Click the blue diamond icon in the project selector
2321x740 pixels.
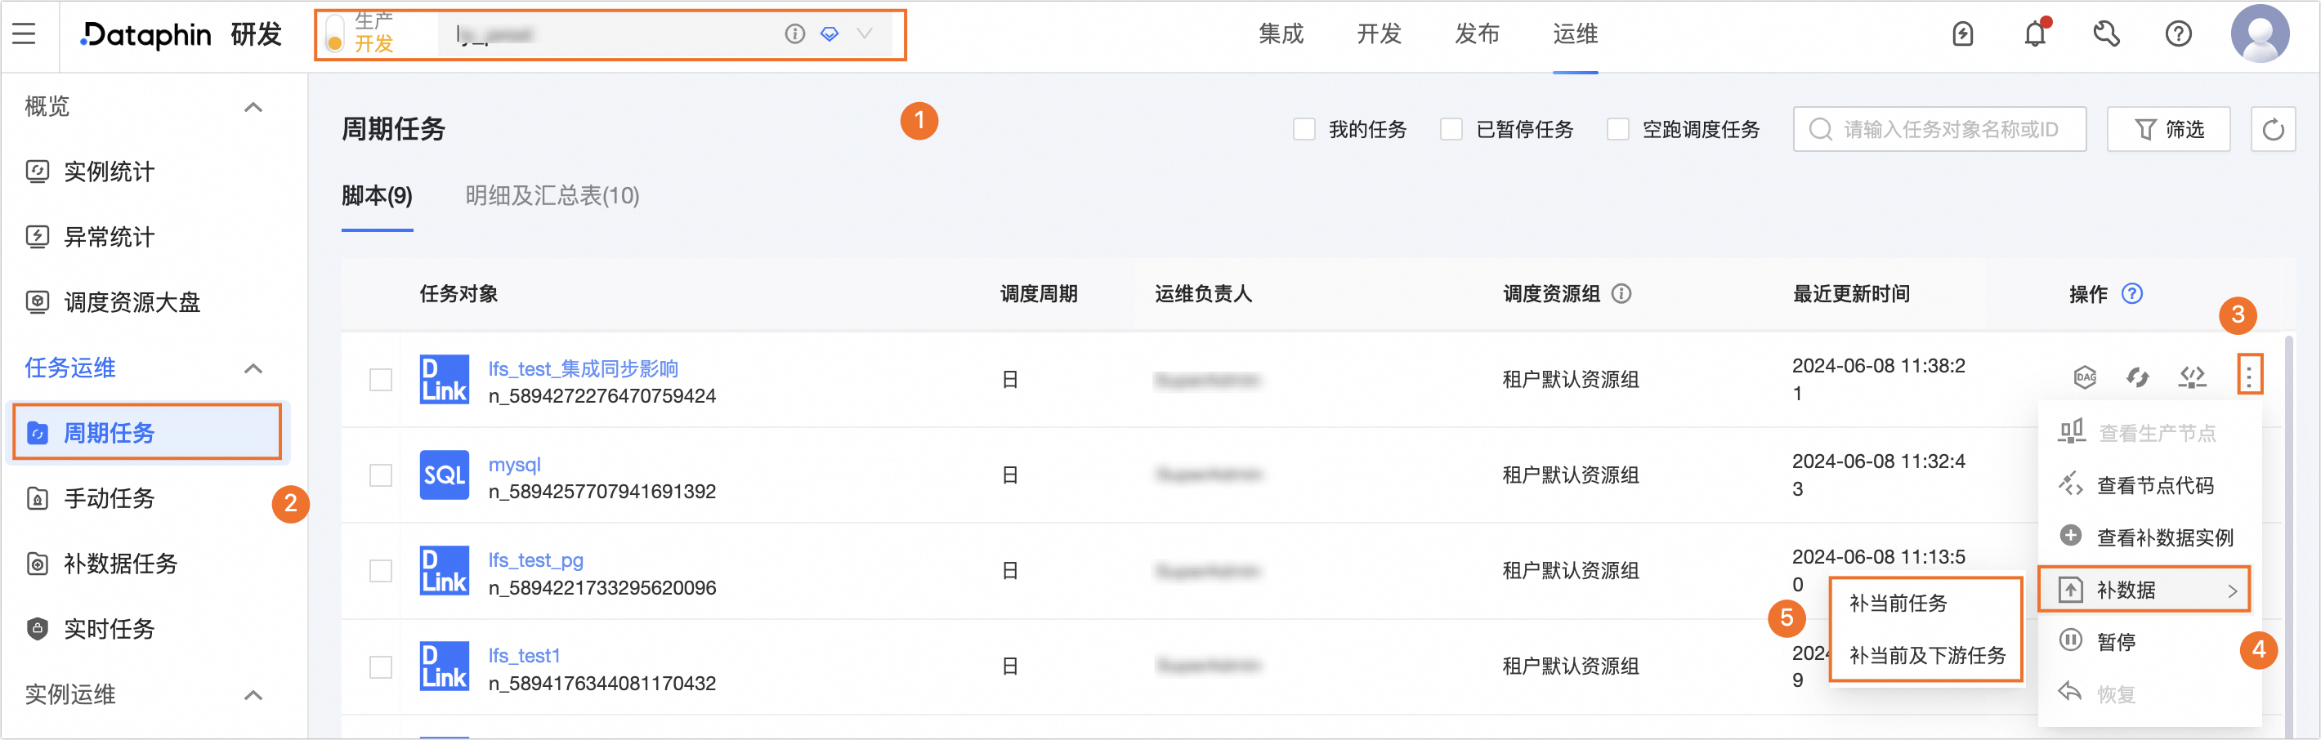coord(830,34)
